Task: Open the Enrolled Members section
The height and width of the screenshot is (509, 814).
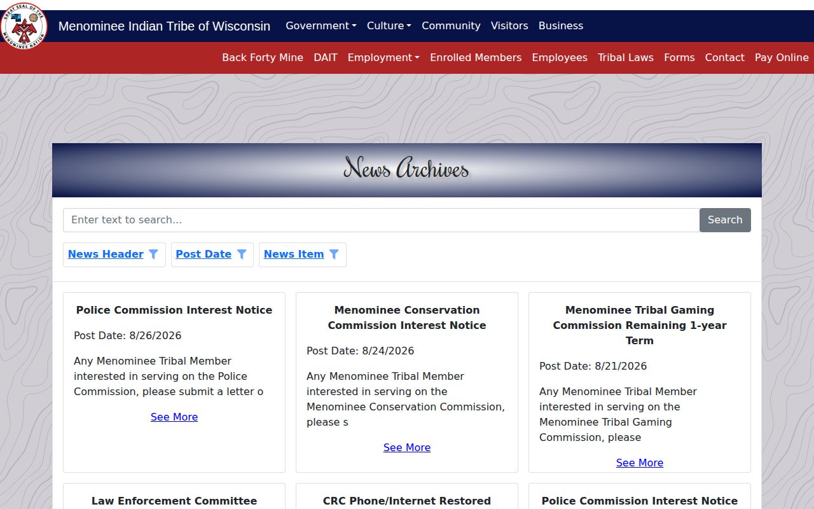Action: (476, 57)
